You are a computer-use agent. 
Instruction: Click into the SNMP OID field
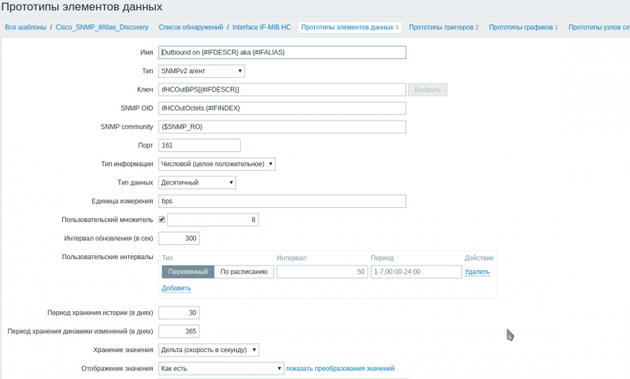pos(282,108)
